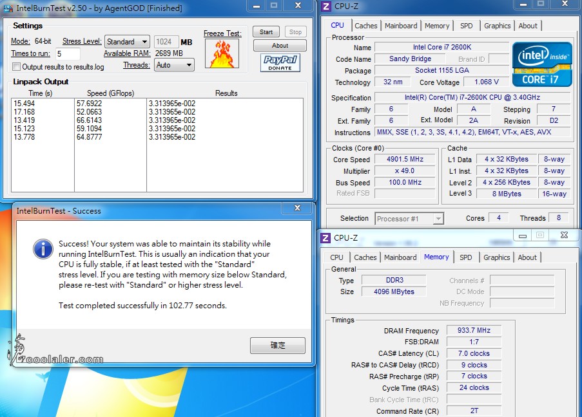Click the Instructions value listing MMX, SSE
Screen dimensions: 582x417
pos(472,132)
